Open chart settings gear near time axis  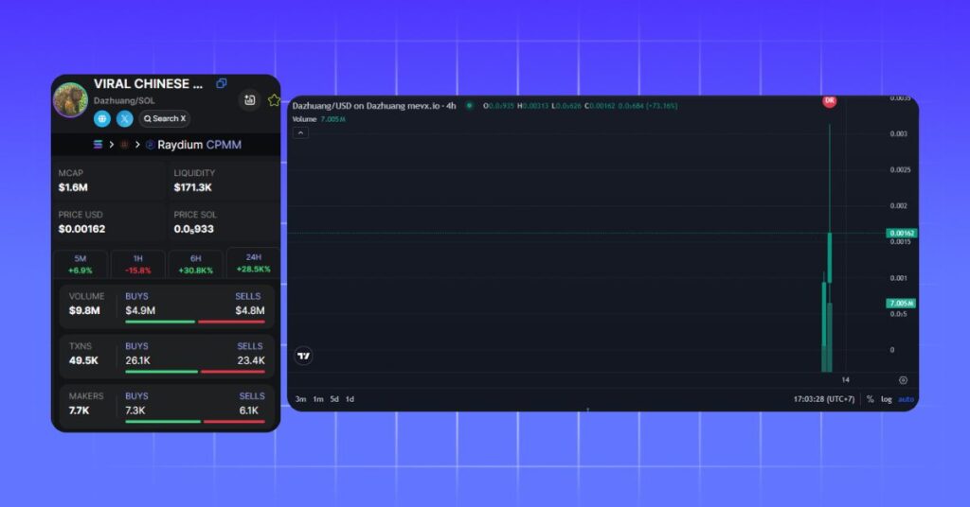pos(903,380)
